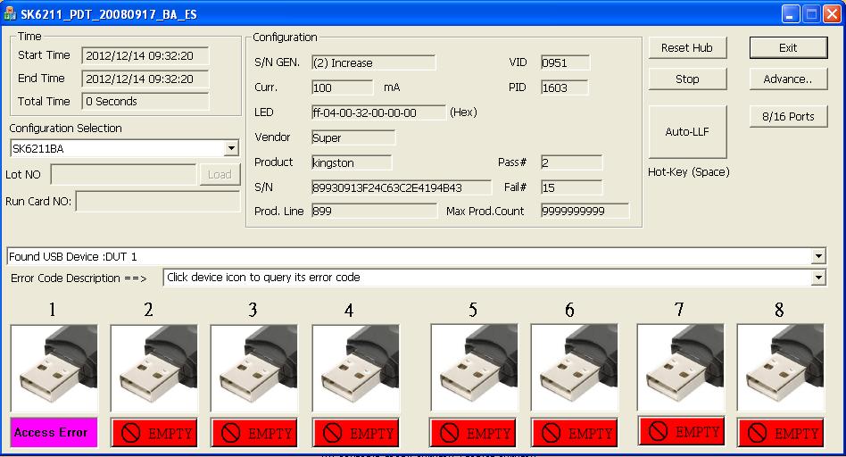Click the EMPTY status under port 7
The image size is (846, 457).
[682, 431]
